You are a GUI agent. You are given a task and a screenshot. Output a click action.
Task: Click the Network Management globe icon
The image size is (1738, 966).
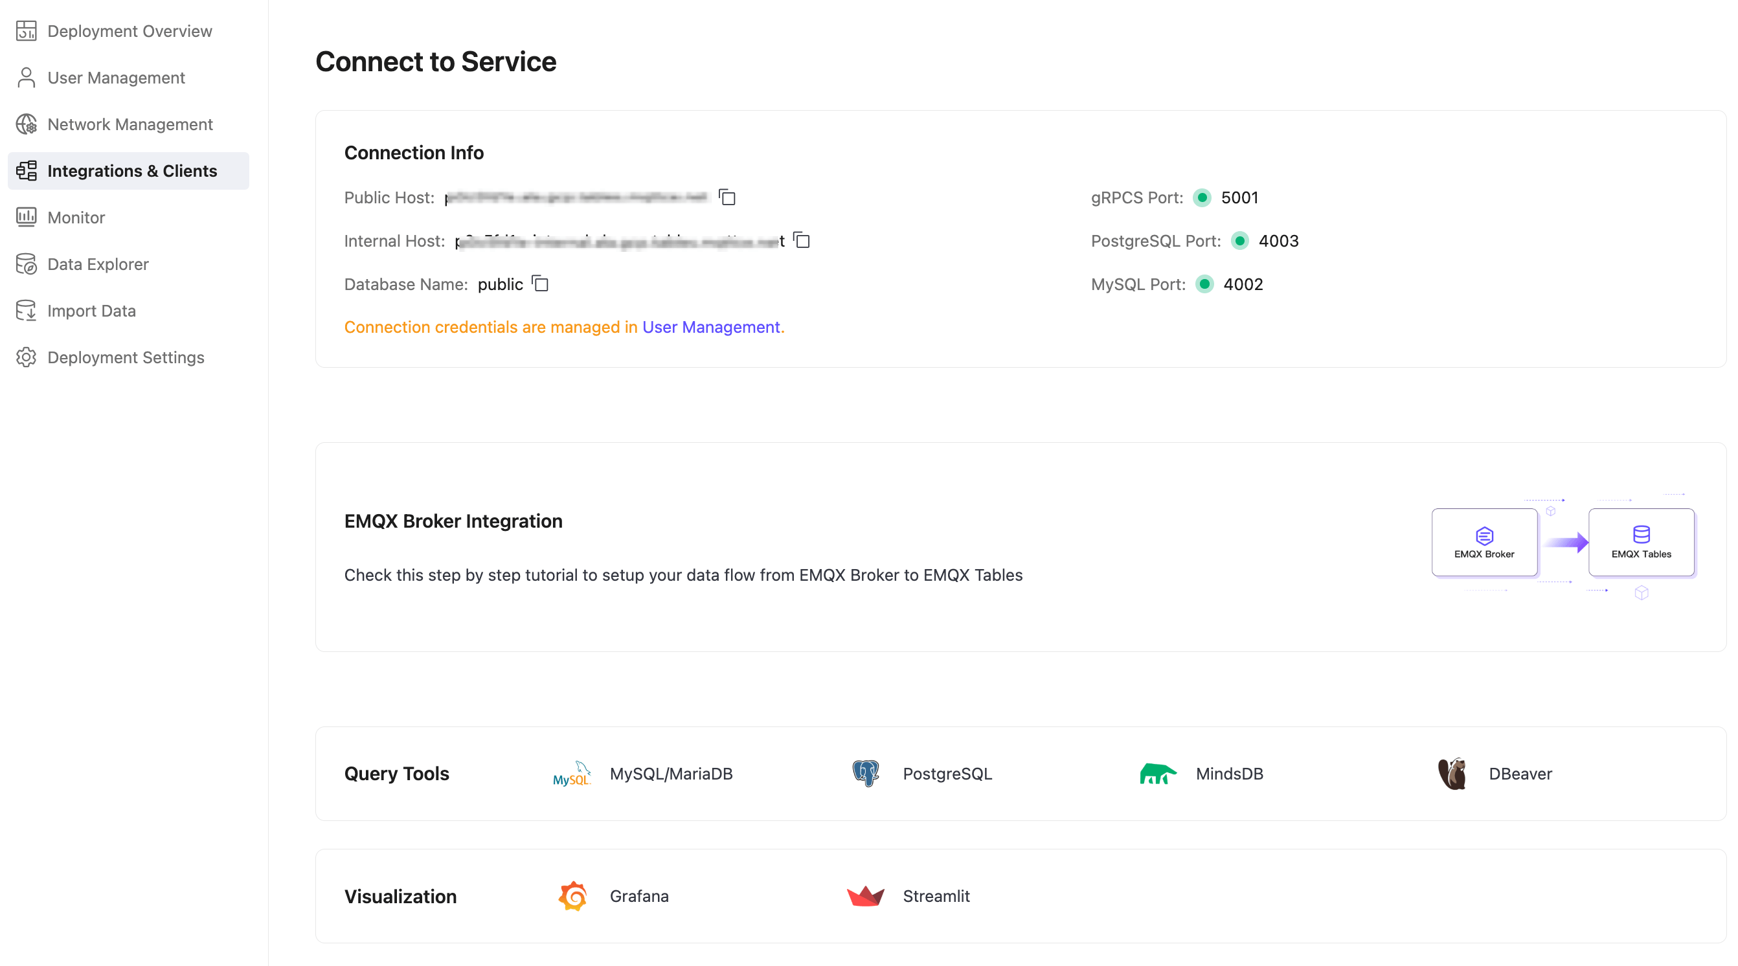pos(27,124)
